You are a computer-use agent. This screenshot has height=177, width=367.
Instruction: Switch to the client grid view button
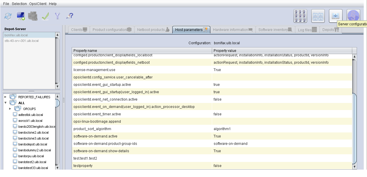pyautogui.click(x=300, y=16)
